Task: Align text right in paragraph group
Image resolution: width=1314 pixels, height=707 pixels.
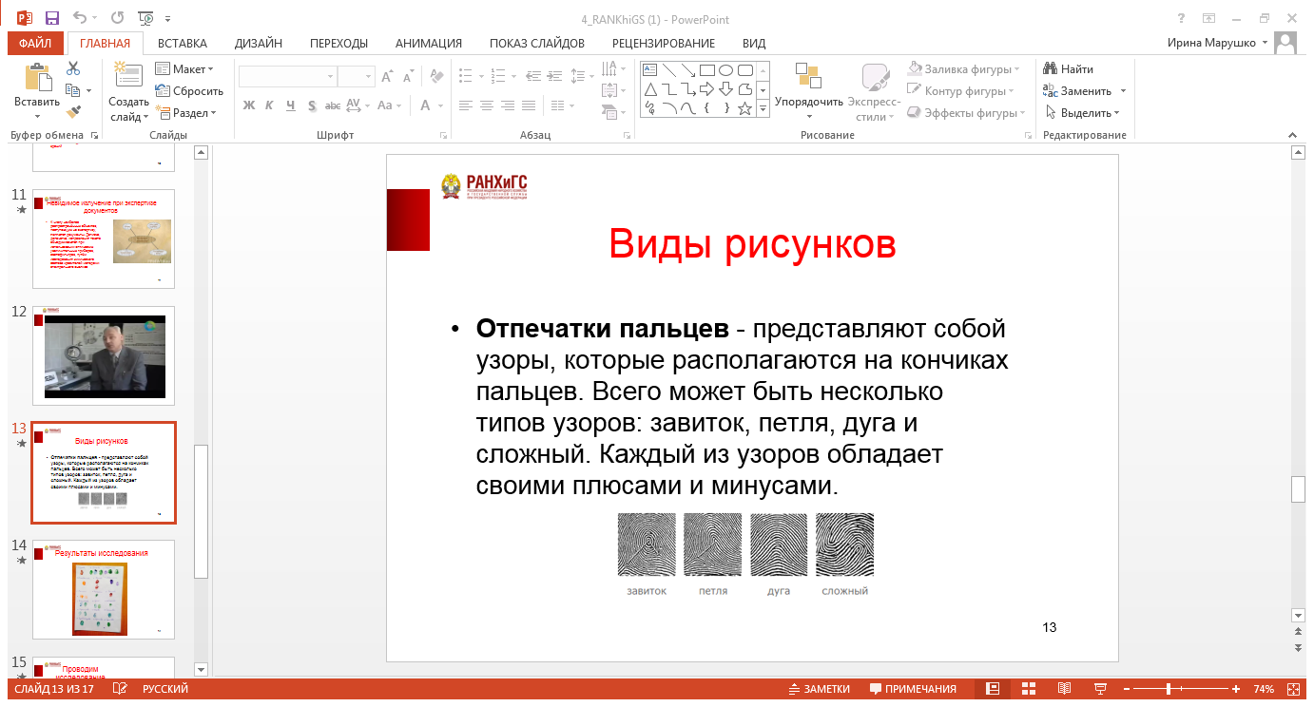Action: pos(508,105)
